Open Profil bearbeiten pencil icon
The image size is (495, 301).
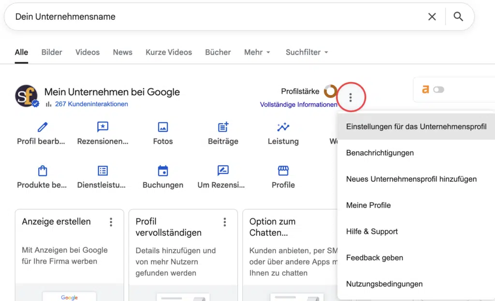[x=43, y=127]
